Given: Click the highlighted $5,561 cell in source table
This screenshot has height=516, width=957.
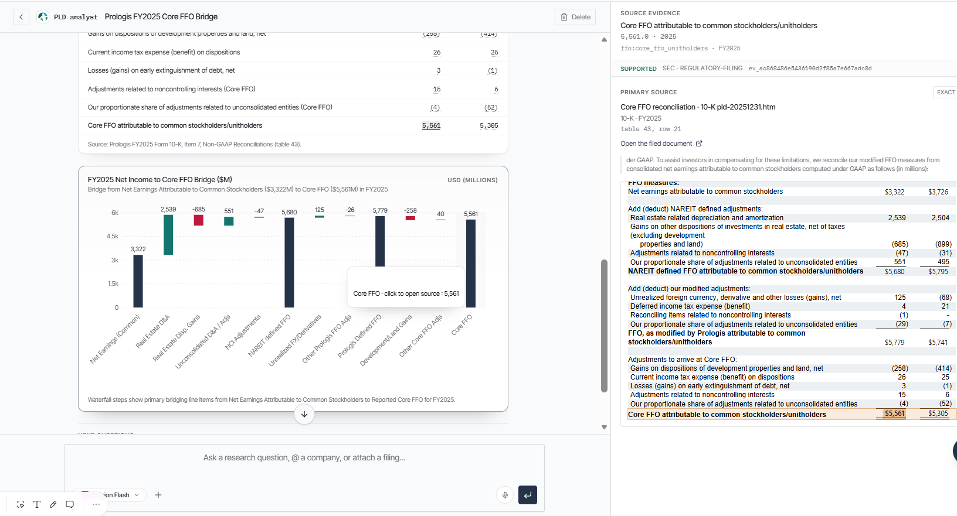Looking at the screenshot, I should point(895,414).
